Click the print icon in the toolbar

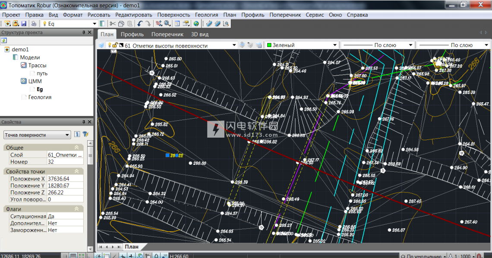tap(34, 23)
